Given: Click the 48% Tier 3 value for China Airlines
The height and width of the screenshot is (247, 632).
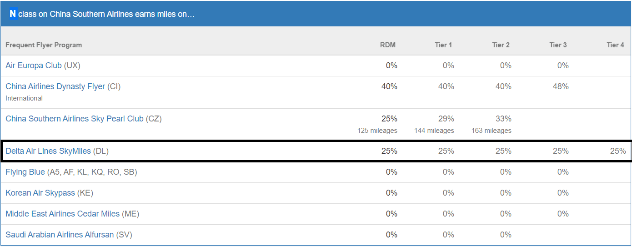Looking at the screenshot, I should (561, 86).
